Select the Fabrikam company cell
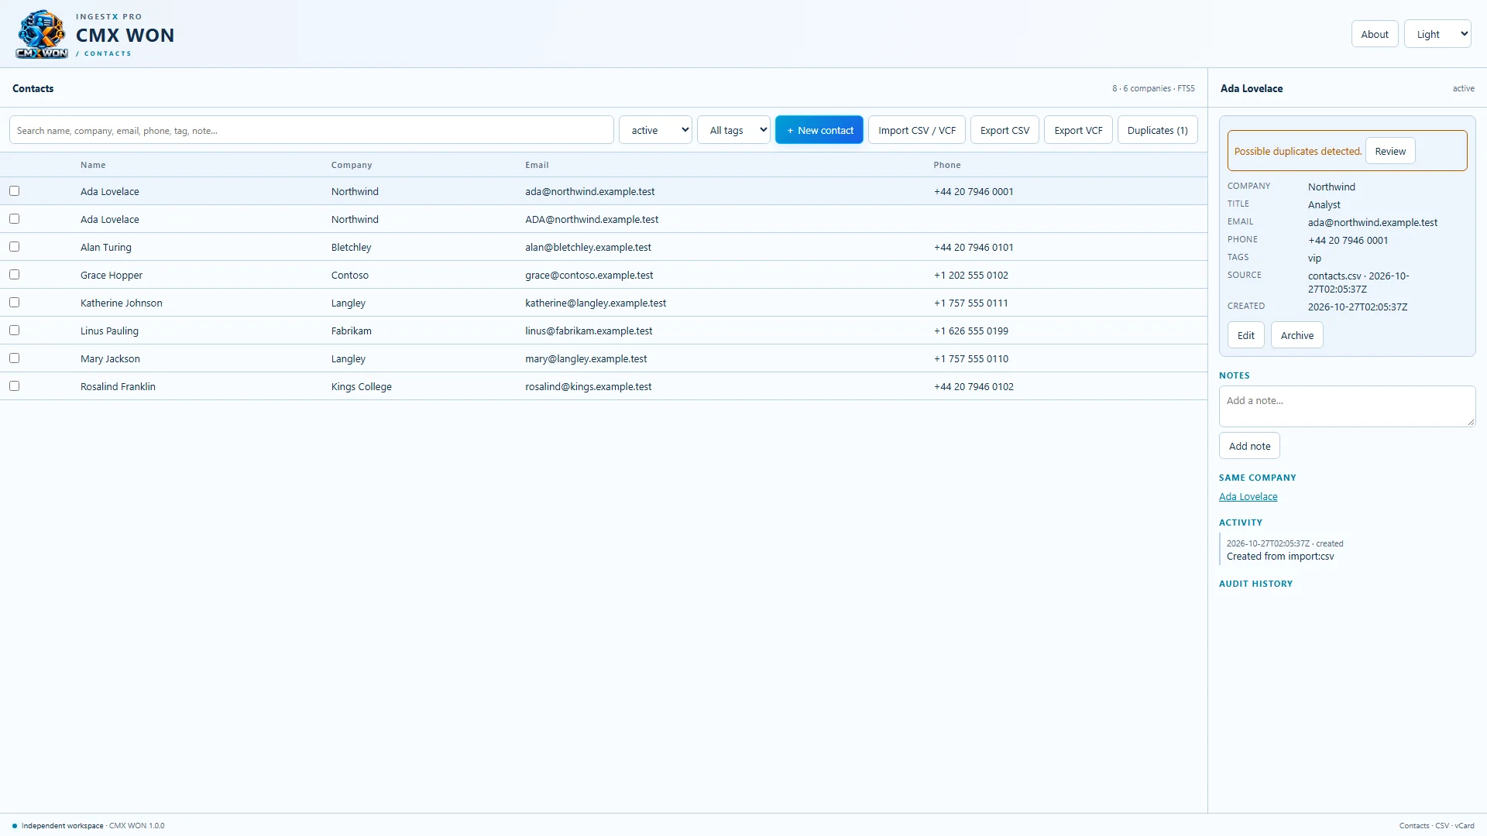The image size is (1487, 836). point(352,331)
